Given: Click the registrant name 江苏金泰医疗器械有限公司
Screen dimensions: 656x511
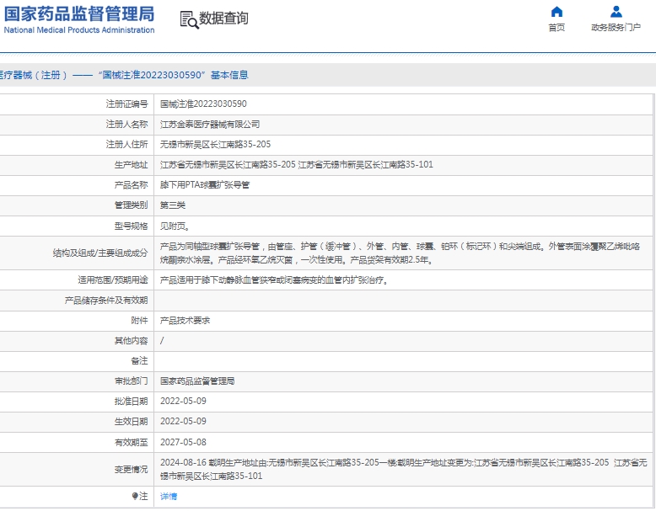Looking at the screenshot, I should (x=206, y=124).
